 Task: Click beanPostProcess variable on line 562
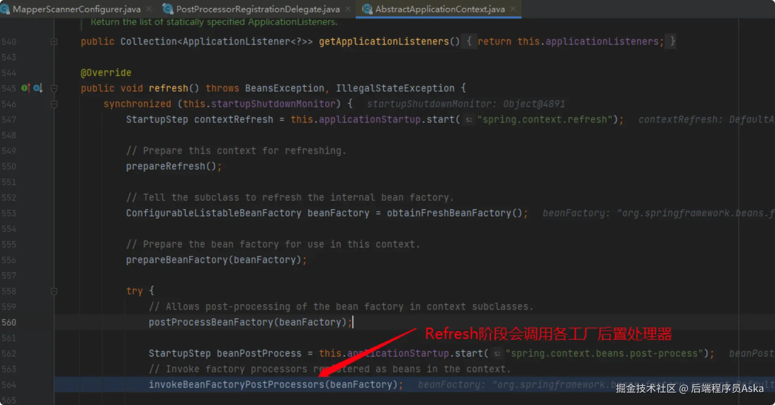tap(259, 353)
